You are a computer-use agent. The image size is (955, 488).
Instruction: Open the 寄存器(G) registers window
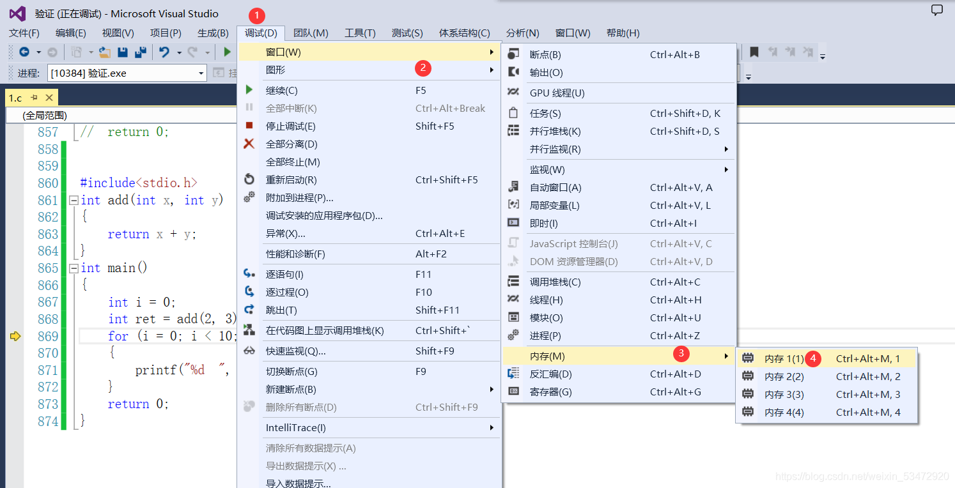(x=619, y=392)
